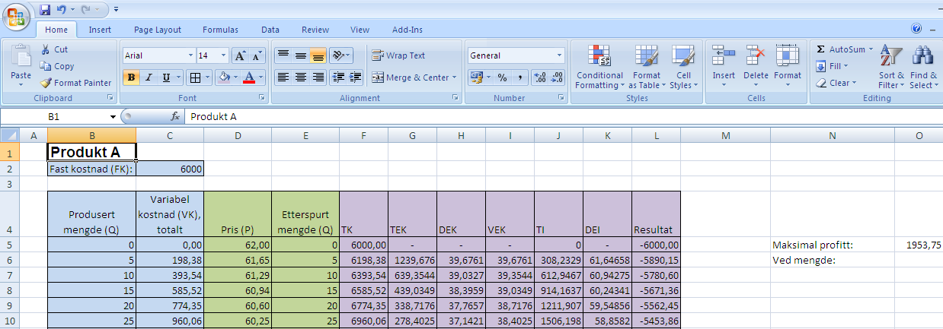This screenshot has width=943, height=329.
Task: Align text to top of cell
Action: tap(283, 55)
